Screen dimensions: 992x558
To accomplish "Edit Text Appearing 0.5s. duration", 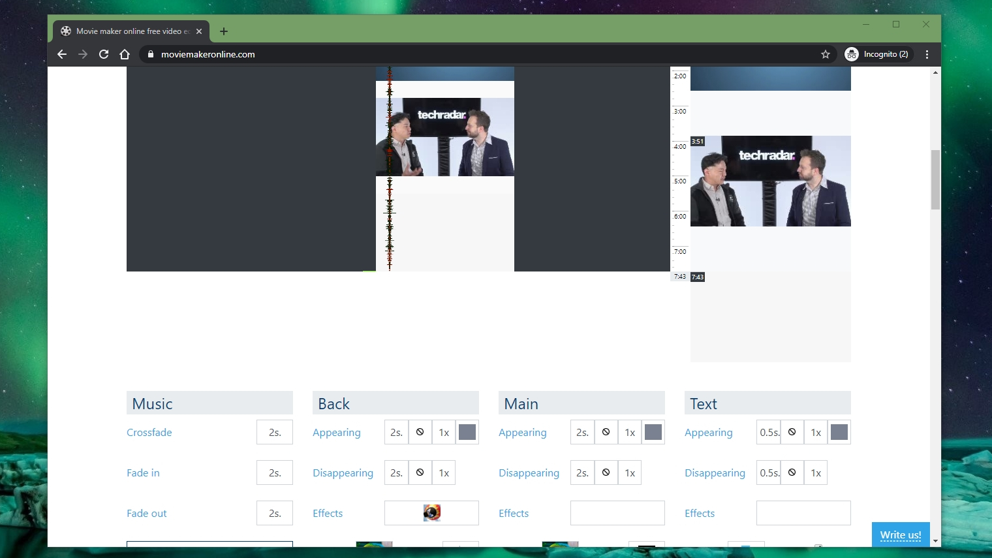I will [x=769, y=432].
